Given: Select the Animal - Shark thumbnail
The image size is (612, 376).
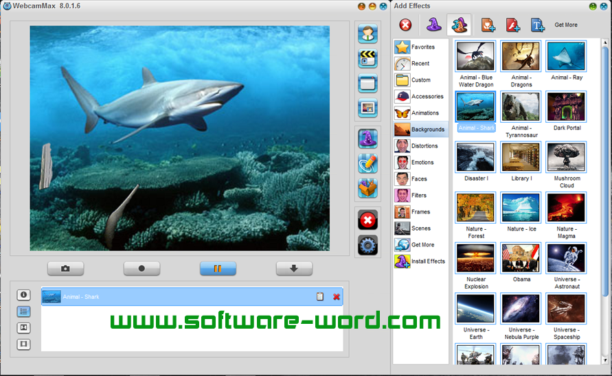Looking at the screenshot, I should [475, 106].
